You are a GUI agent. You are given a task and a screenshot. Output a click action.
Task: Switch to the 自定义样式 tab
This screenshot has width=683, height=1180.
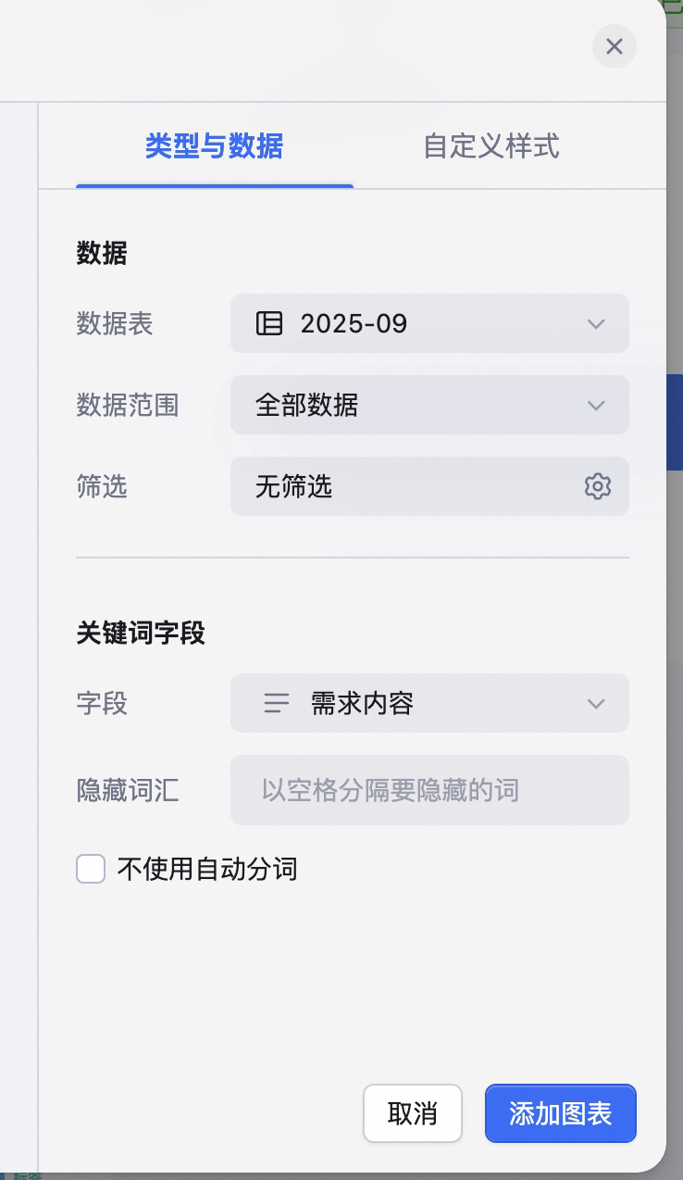(491, 146)
